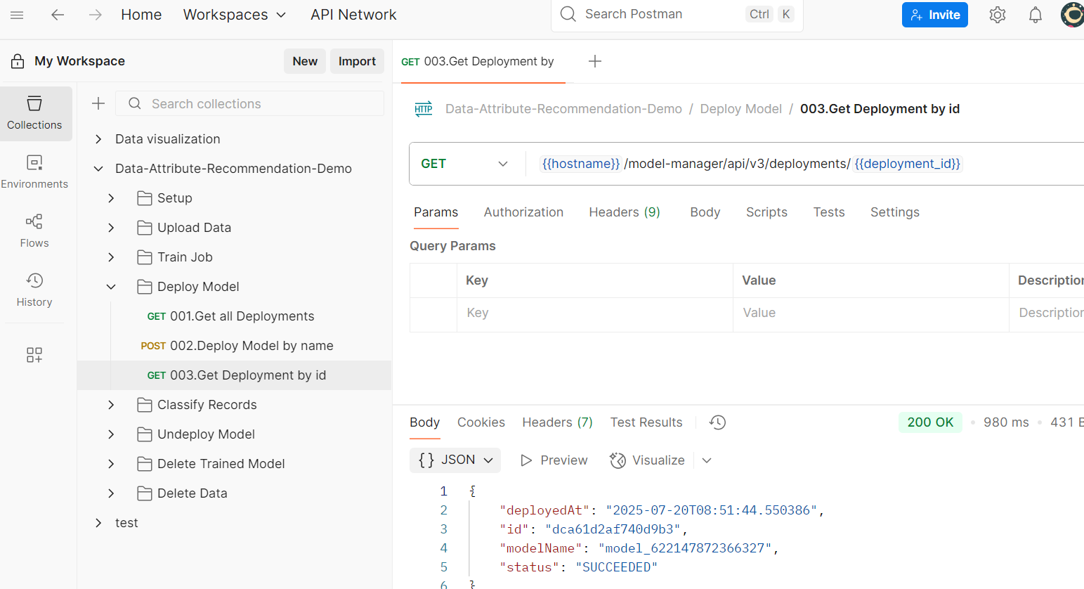Open the request Body tab
Viewport: 1084px width, 589px height.
(x=705, y=212)
